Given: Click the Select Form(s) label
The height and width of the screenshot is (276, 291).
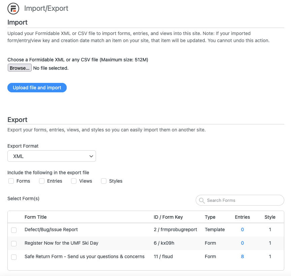Looking at the screenshot, I should (23, 198).
